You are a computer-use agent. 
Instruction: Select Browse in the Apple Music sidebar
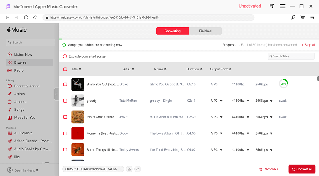click(x=20, y=62)
